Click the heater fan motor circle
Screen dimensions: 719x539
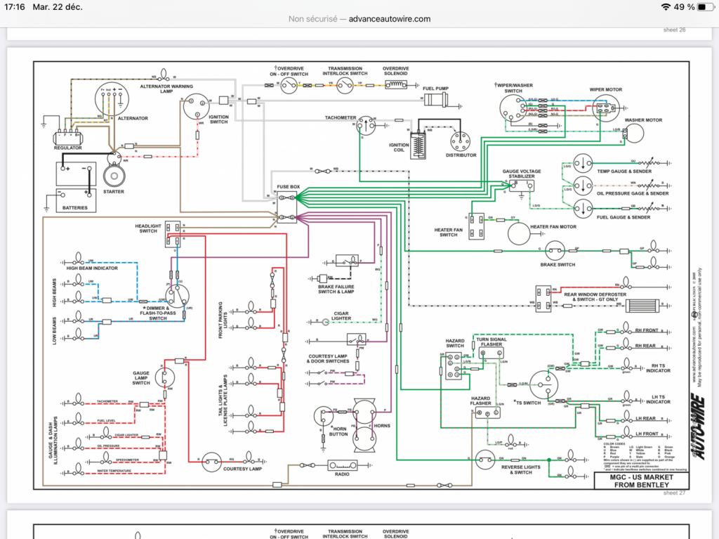(519, 233)
